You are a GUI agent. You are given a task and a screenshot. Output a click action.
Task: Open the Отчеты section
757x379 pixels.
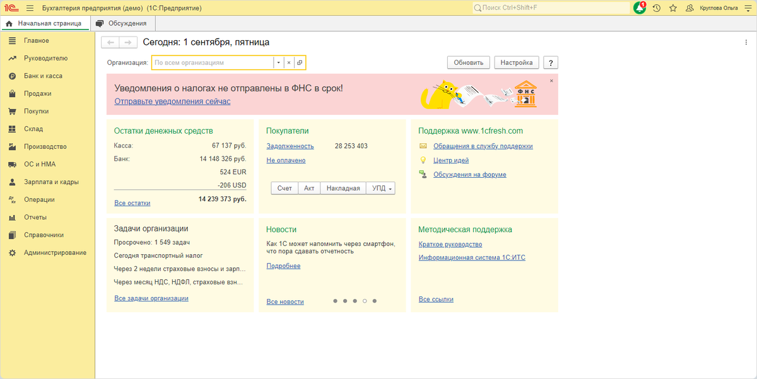pos(35,217)
